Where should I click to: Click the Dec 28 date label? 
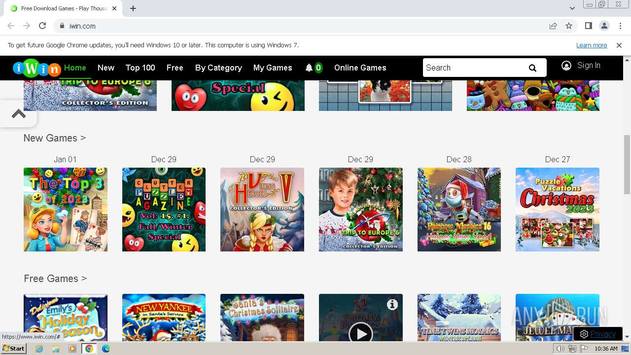click(x=459, y=159)
